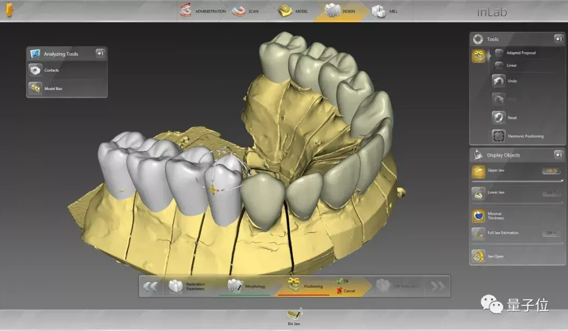Click the Bio Jaw icon

[294, 314]
